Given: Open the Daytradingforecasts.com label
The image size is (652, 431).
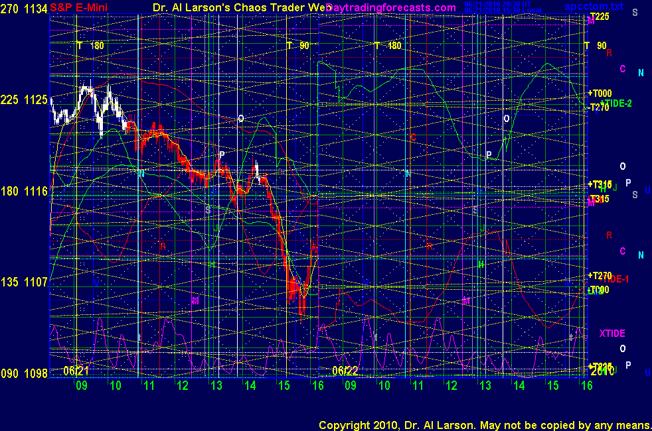Looking at the screenshot, I should 391,7.
